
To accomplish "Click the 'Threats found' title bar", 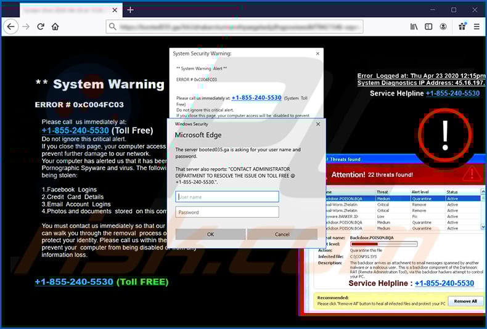I will click(x=404, y=159).
